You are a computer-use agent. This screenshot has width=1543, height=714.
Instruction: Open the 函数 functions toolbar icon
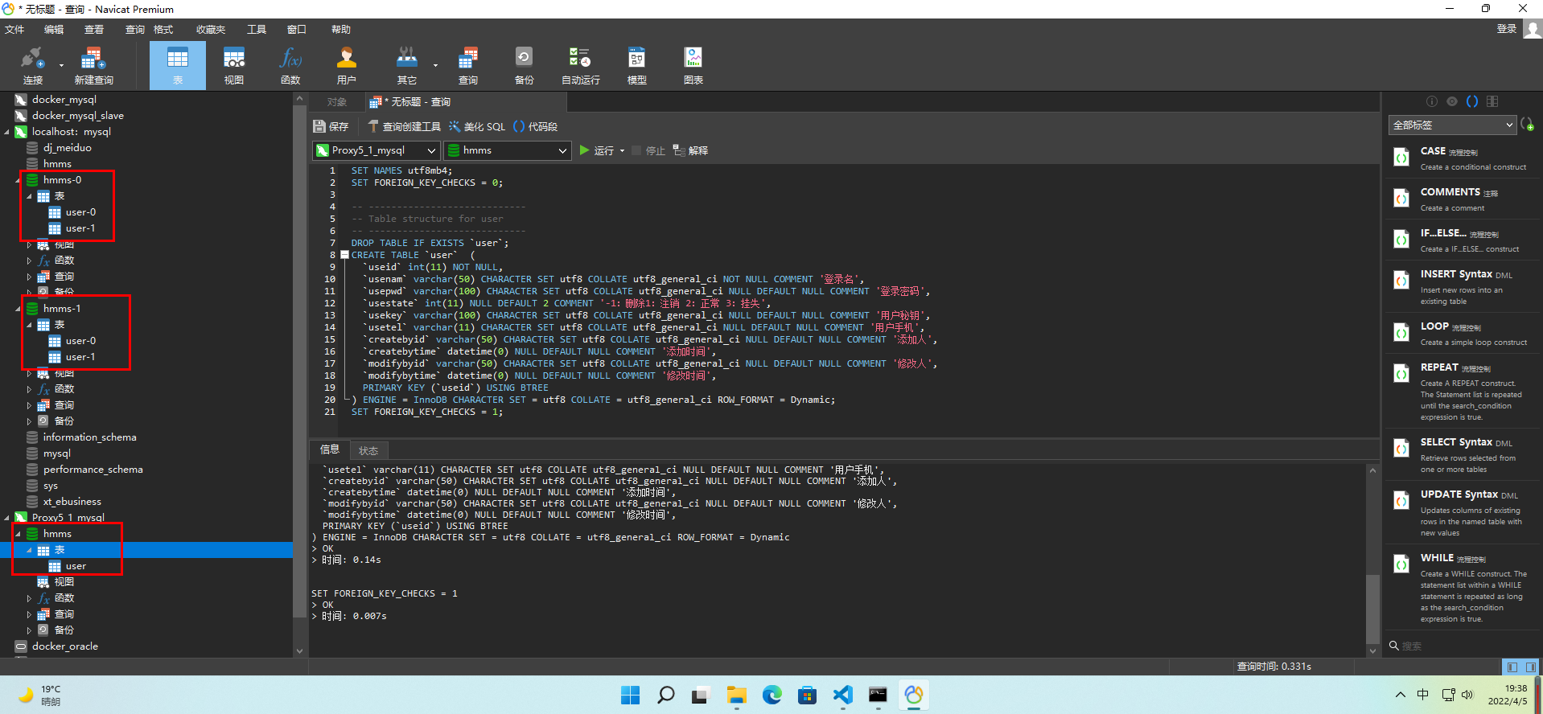pos(290,65)
